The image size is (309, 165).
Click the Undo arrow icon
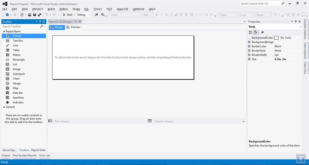(x=46, y=15)
